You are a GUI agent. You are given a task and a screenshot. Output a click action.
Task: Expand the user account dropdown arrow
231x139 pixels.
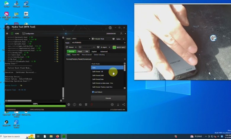click(x=125, y=34)
